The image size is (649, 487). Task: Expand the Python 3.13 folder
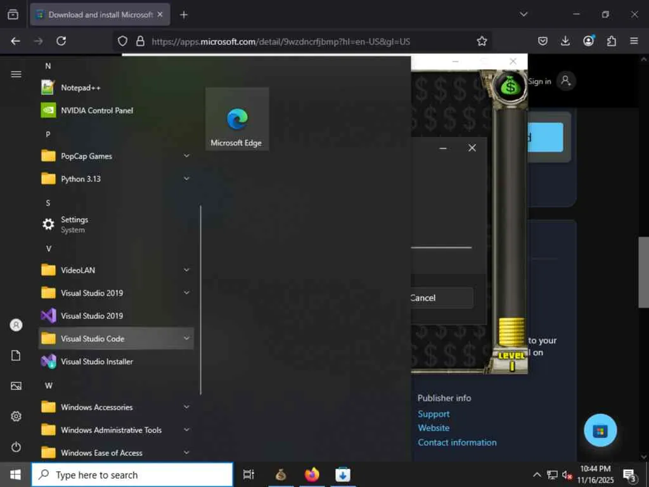(x=116, y=179)
